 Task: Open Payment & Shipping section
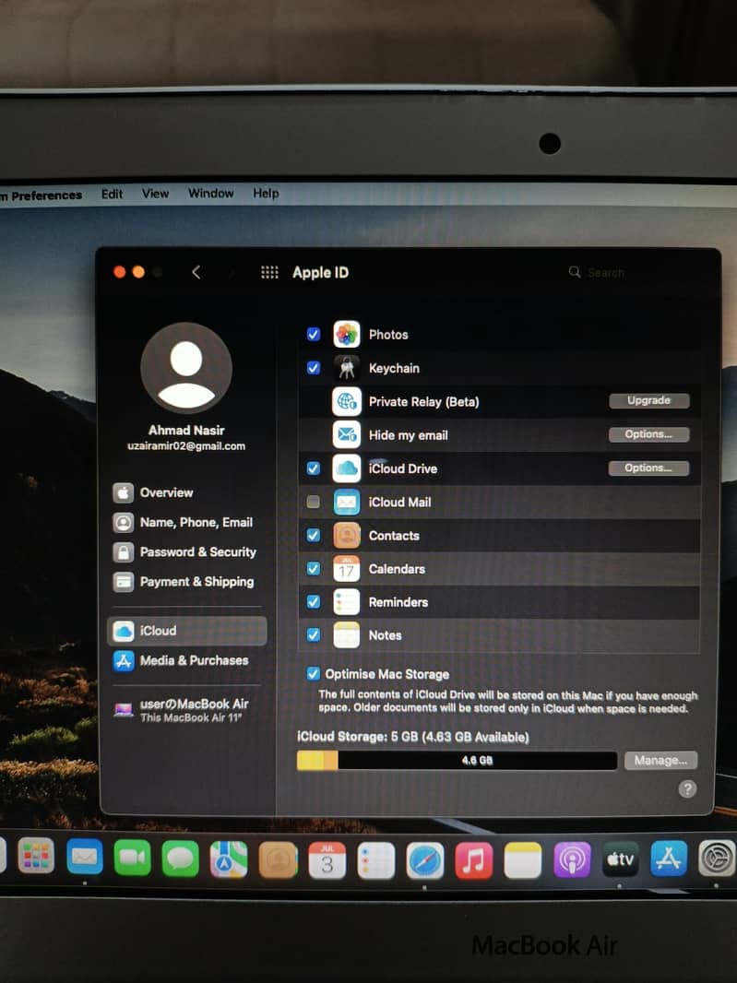click(185, 582)
